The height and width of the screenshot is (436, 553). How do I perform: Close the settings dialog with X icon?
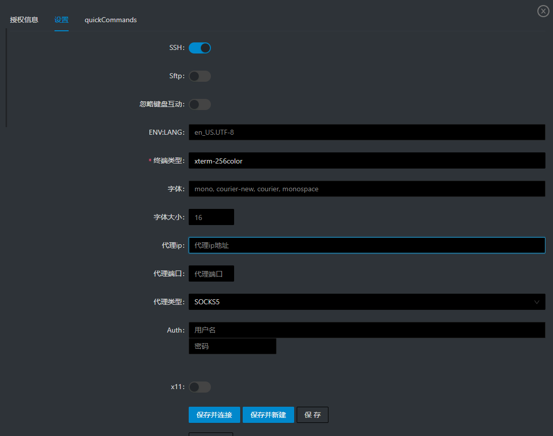[543, 11]
